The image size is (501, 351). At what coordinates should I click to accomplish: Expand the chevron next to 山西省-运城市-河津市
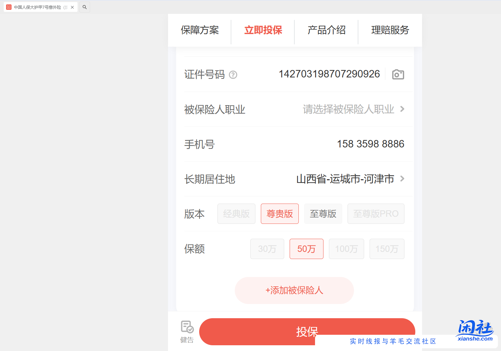pos(402,179)
